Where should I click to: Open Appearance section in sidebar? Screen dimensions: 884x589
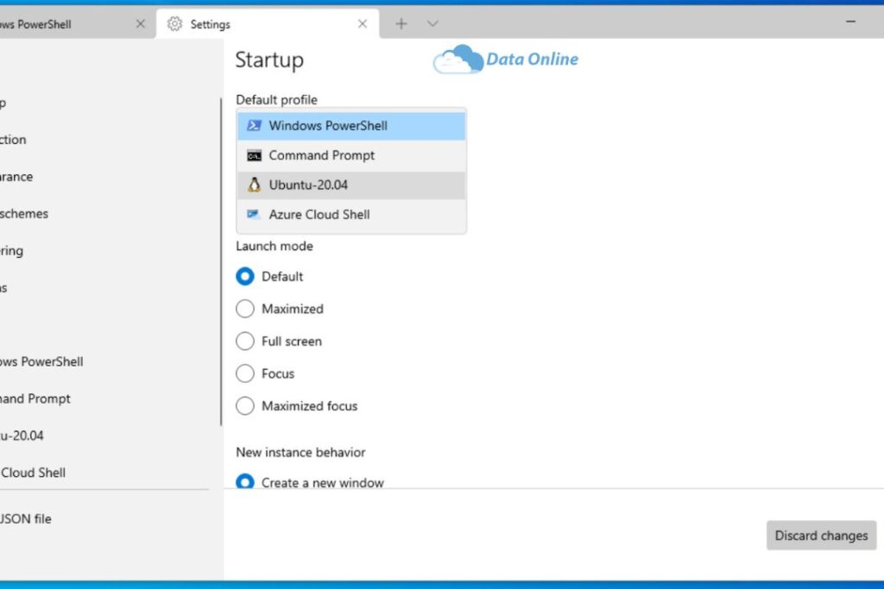[x=16, y=177]
